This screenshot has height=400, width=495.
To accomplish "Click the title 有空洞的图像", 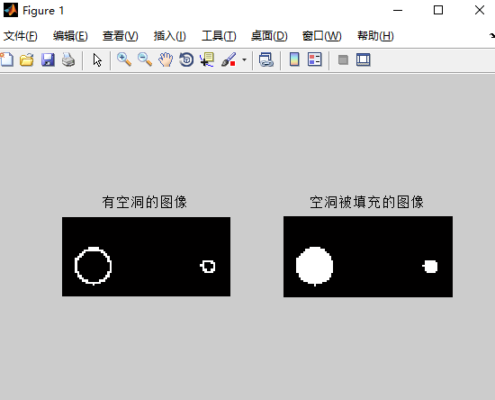I will pos(145,202).
